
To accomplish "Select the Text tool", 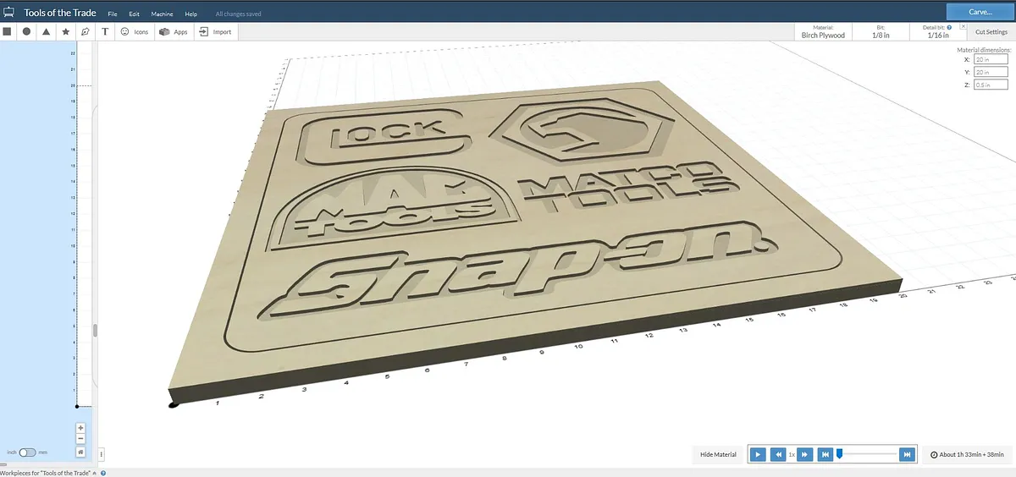I will (105, 31).
